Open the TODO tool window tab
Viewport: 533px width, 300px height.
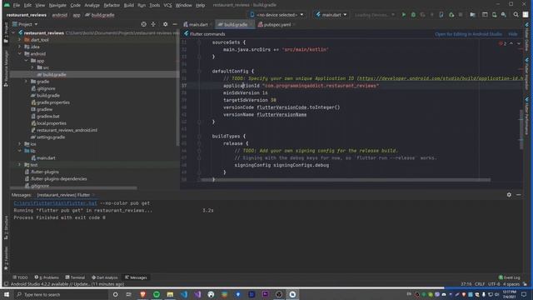pyautogui.click(x=20, y=277)
